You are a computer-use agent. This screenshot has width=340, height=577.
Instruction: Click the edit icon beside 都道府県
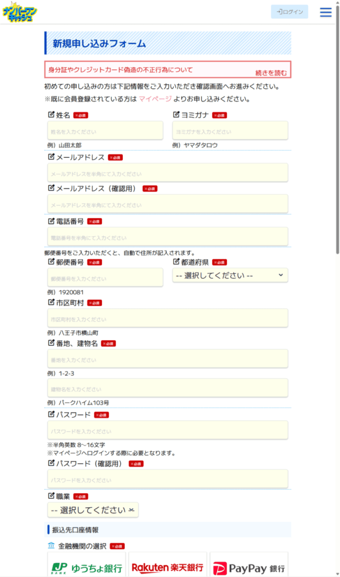[176, 261]
